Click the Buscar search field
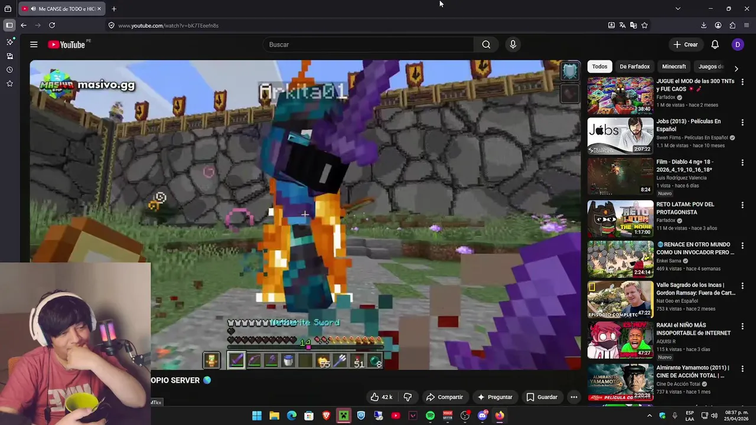 [x=368, y=44]
